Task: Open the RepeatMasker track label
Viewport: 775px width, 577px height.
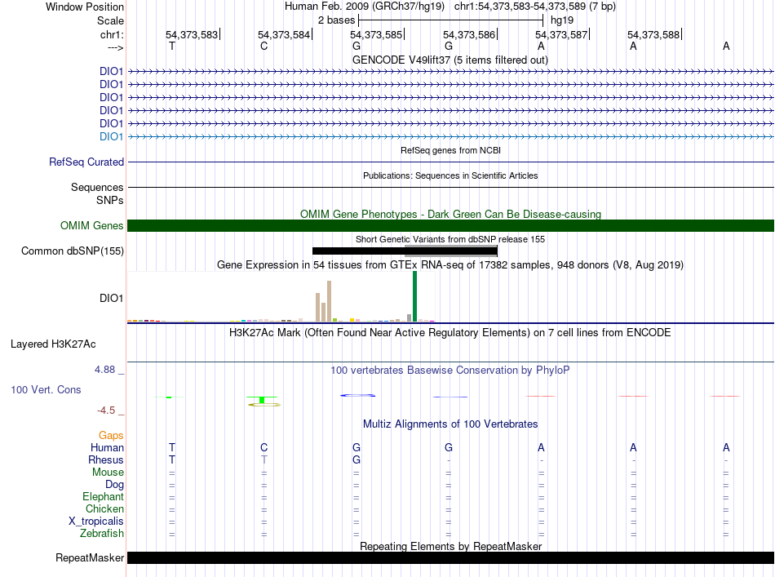Action: click(90, 557)
